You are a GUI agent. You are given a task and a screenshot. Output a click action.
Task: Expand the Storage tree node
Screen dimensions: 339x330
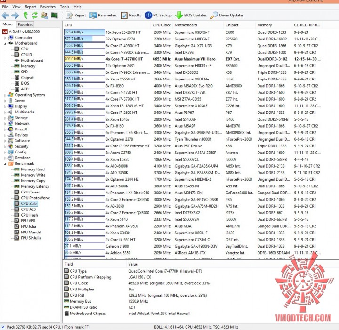pos(5,118)
